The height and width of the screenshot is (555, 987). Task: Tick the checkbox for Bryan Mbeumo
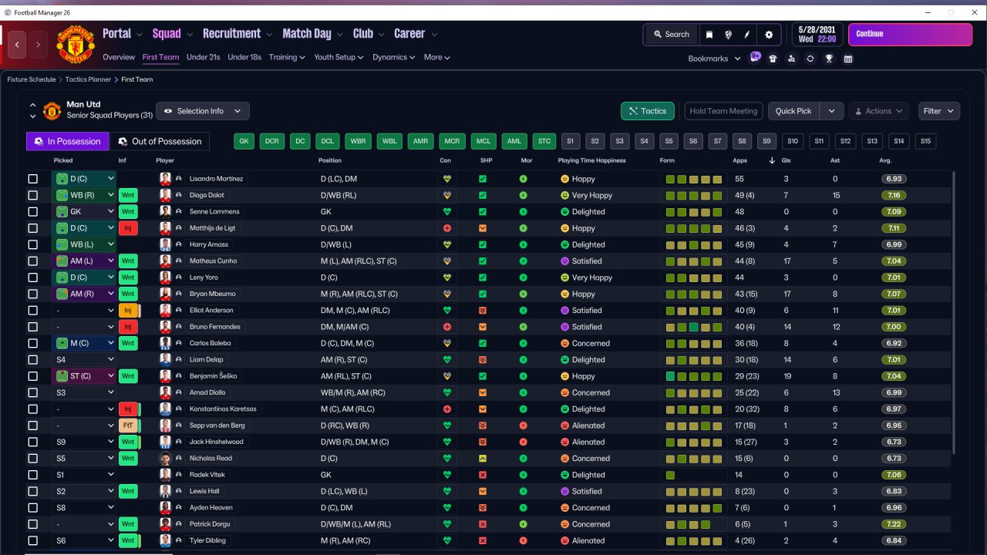pos(32,294)
